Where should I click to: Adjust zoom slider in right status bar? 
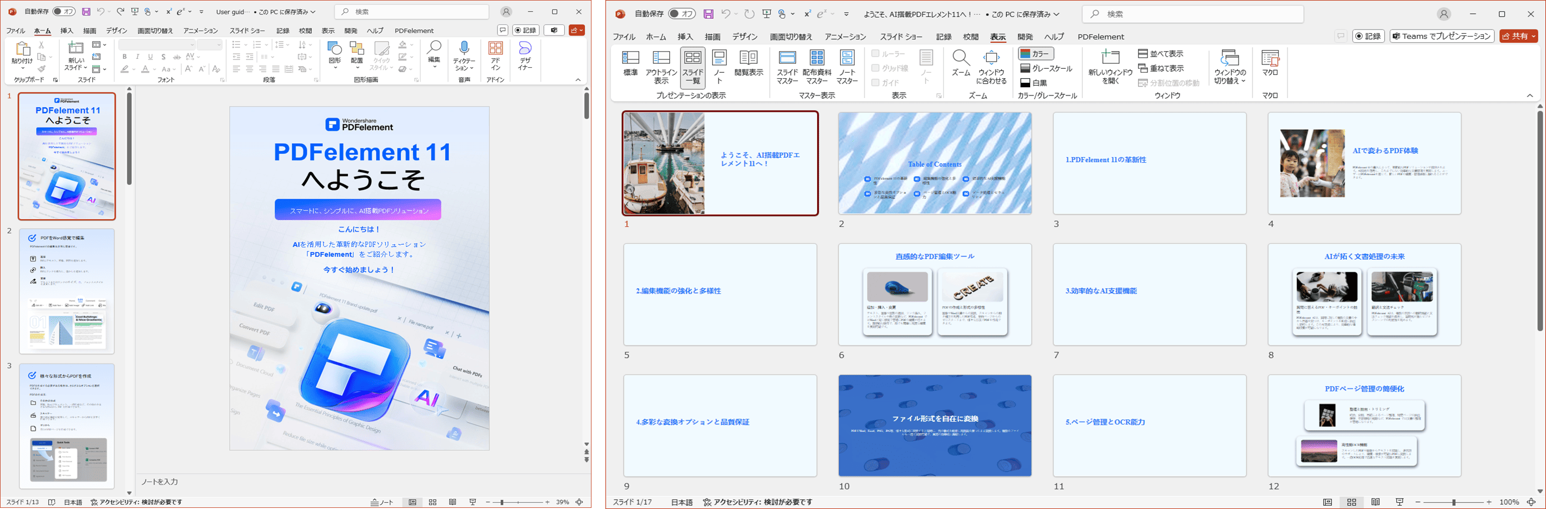point(1454,502)
